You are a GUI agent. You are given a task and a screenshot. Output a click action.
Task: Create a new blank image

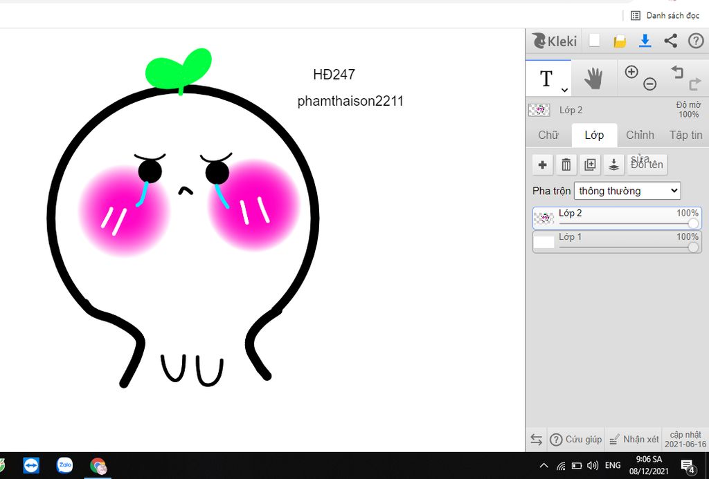tap(594, 41)
